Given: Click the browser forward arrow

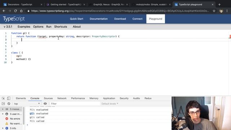Looking at the screenshot, I should tap(10, 11).
